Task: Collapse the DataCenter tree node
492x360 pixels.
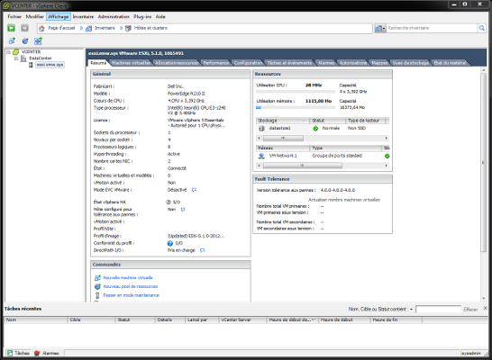Action: [16, 58]
